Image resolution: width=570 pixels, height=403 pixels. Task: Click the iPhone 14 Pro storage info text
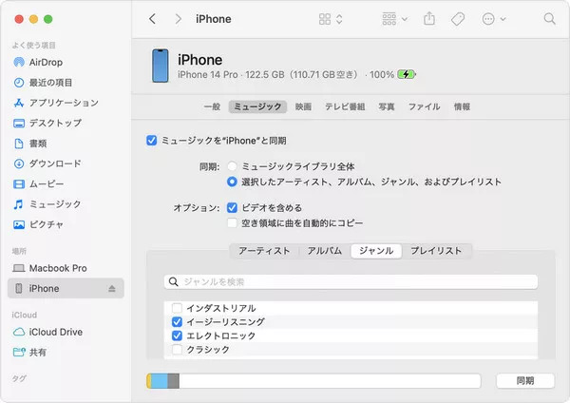[x=268, y=75]
